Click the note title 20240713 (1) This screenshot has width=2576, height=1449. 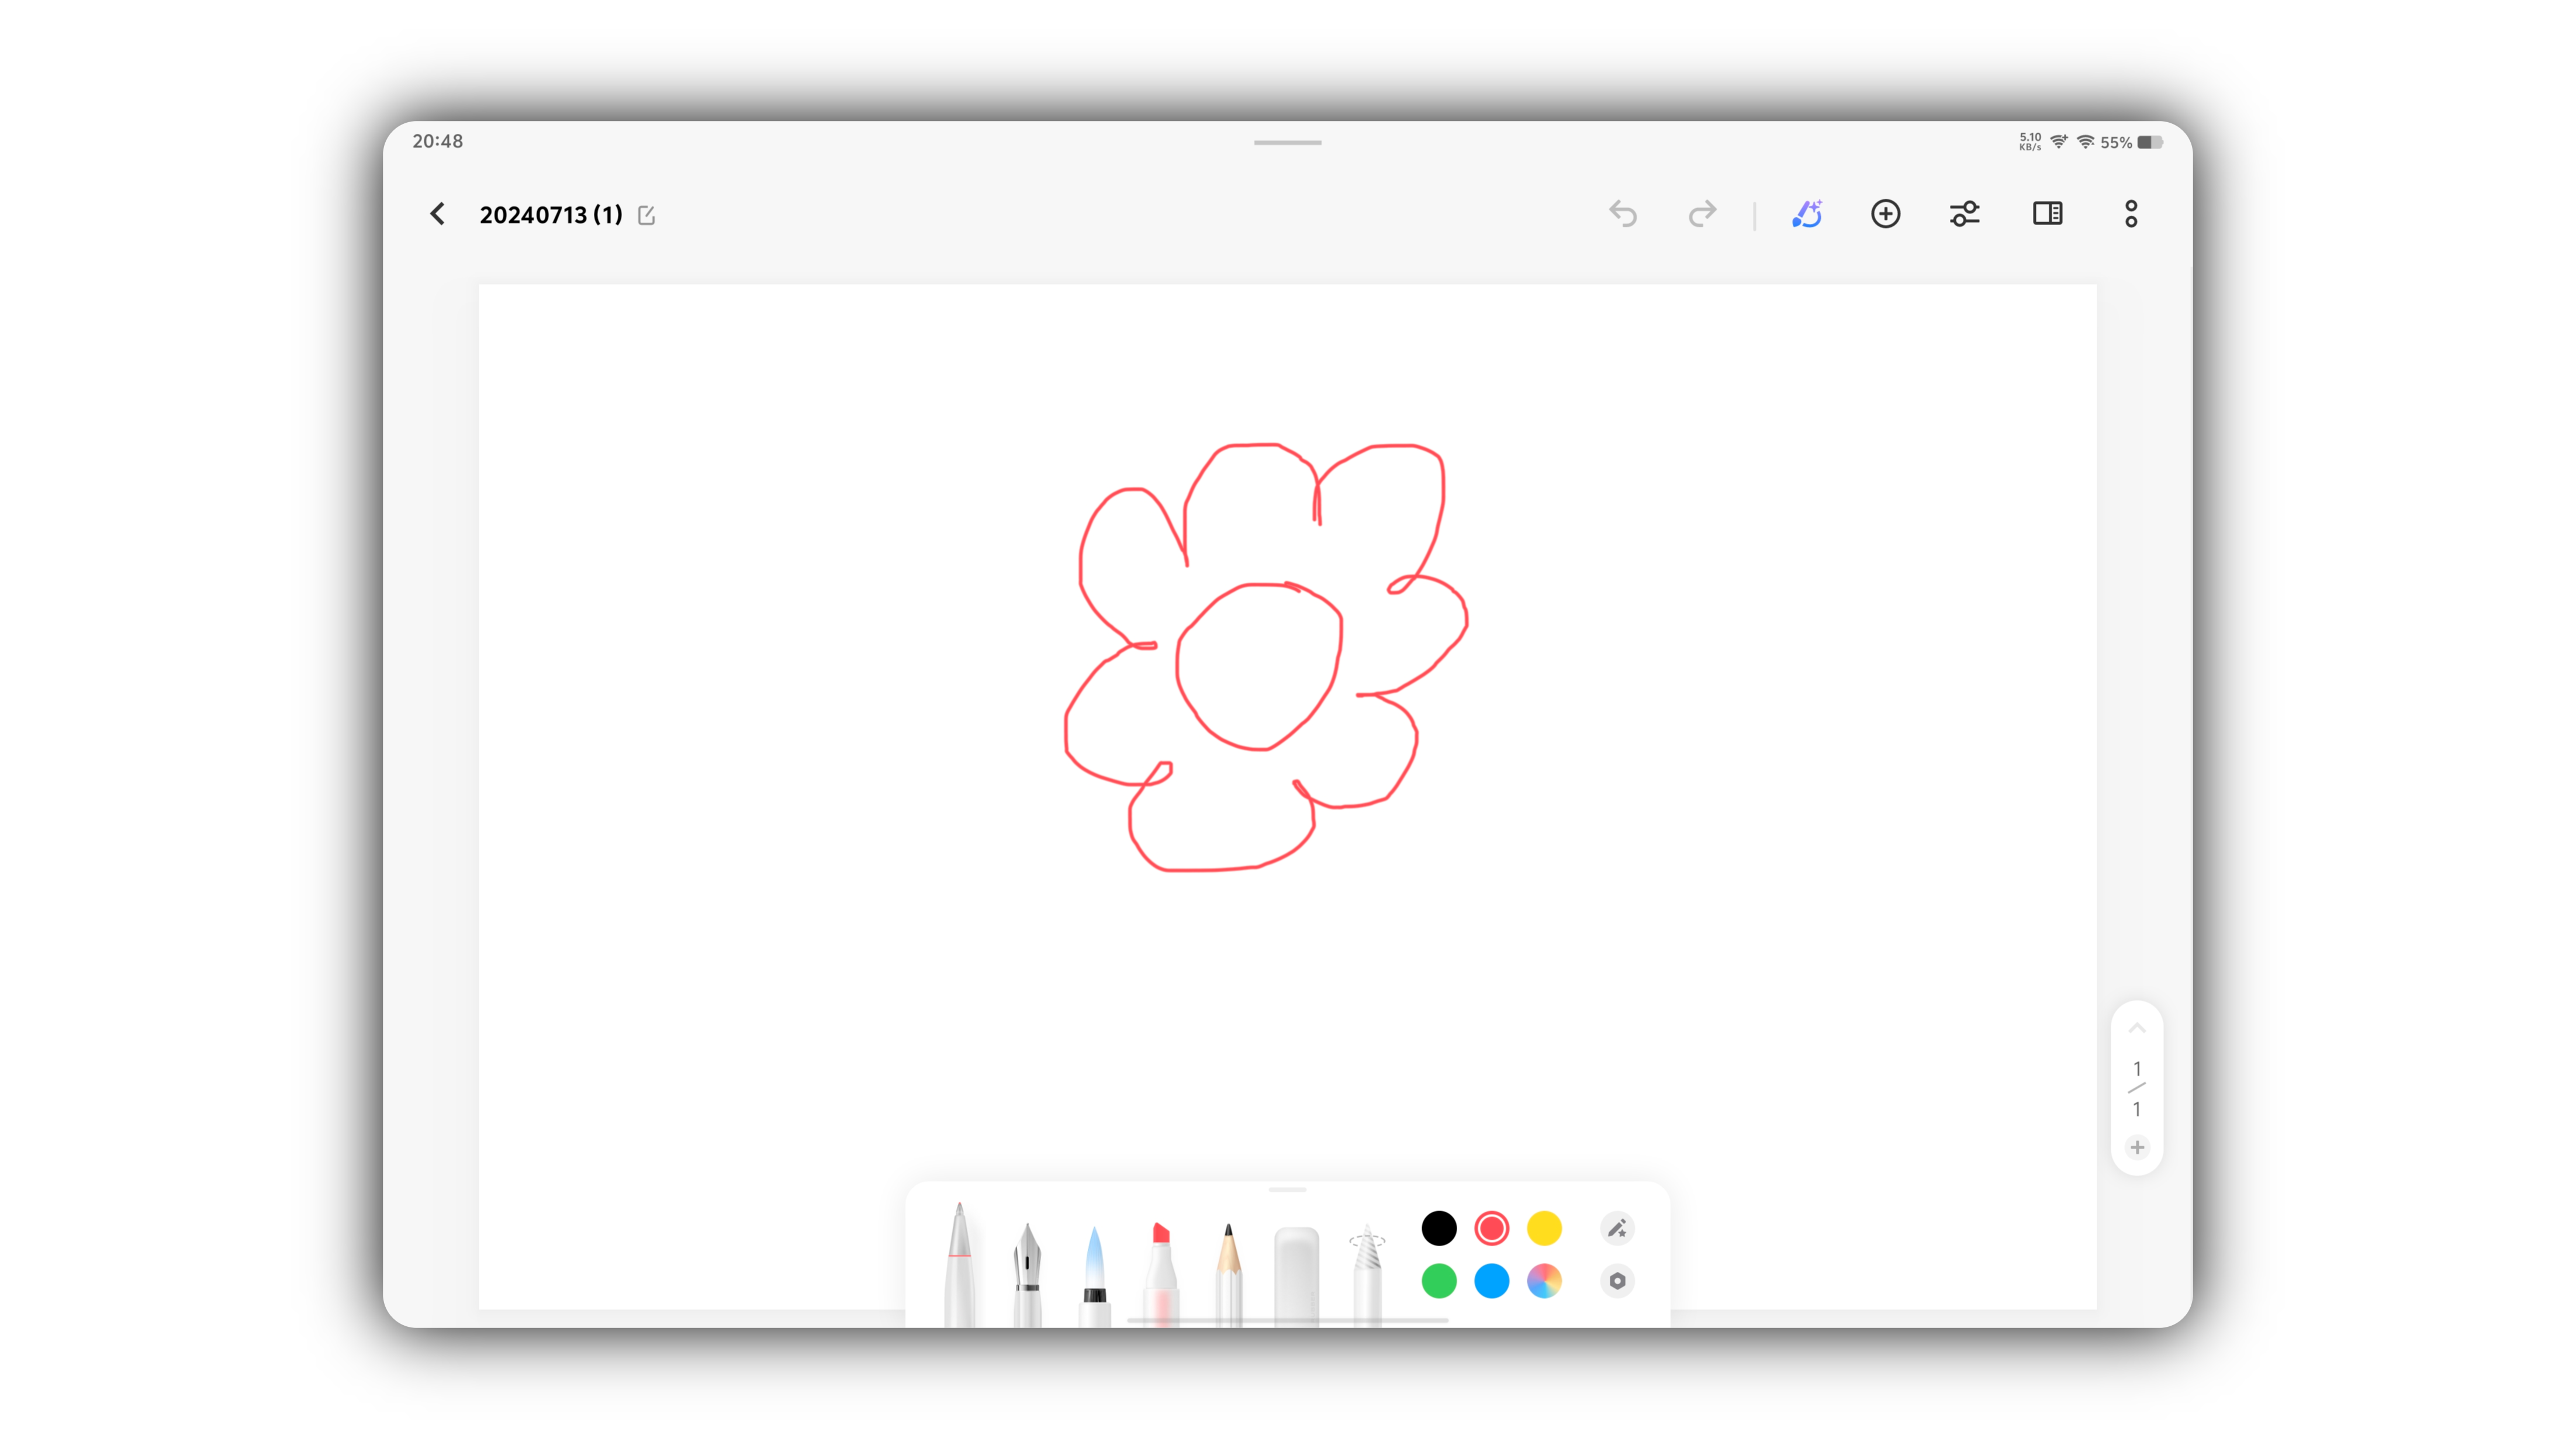tap(551, 215)
